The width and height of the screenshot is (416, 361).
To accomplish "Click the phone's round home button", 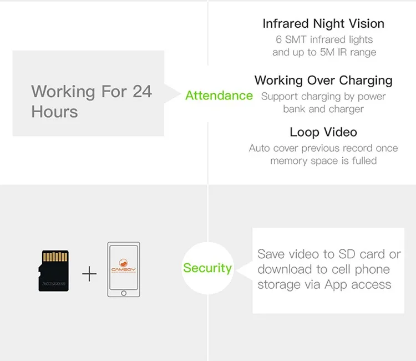I will coord(124,293).
